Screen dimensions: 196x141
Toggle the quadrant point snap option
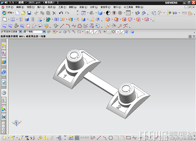[x=113, y=32]
